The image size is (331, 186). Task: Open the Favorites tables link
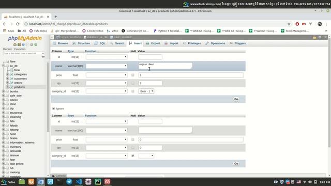click(20, 49)
